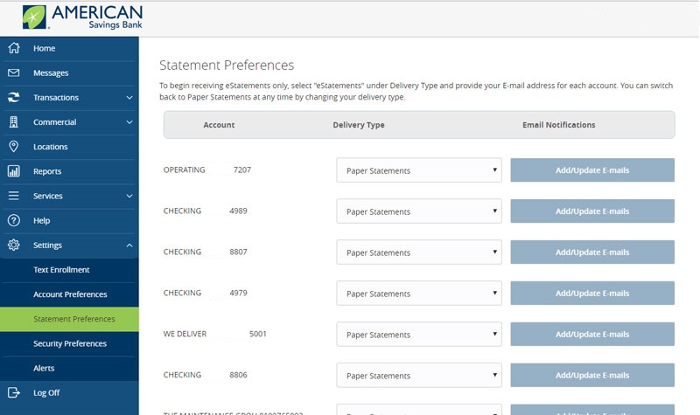
Task: Click Add/Update E-mails for CHECKING 8807
Action: click(x=592, y=252)
